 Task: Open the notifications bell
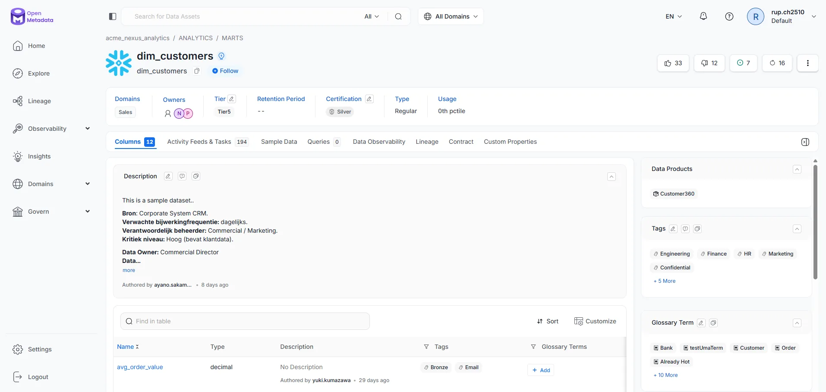pyautogui.click(x=703, y=16)
